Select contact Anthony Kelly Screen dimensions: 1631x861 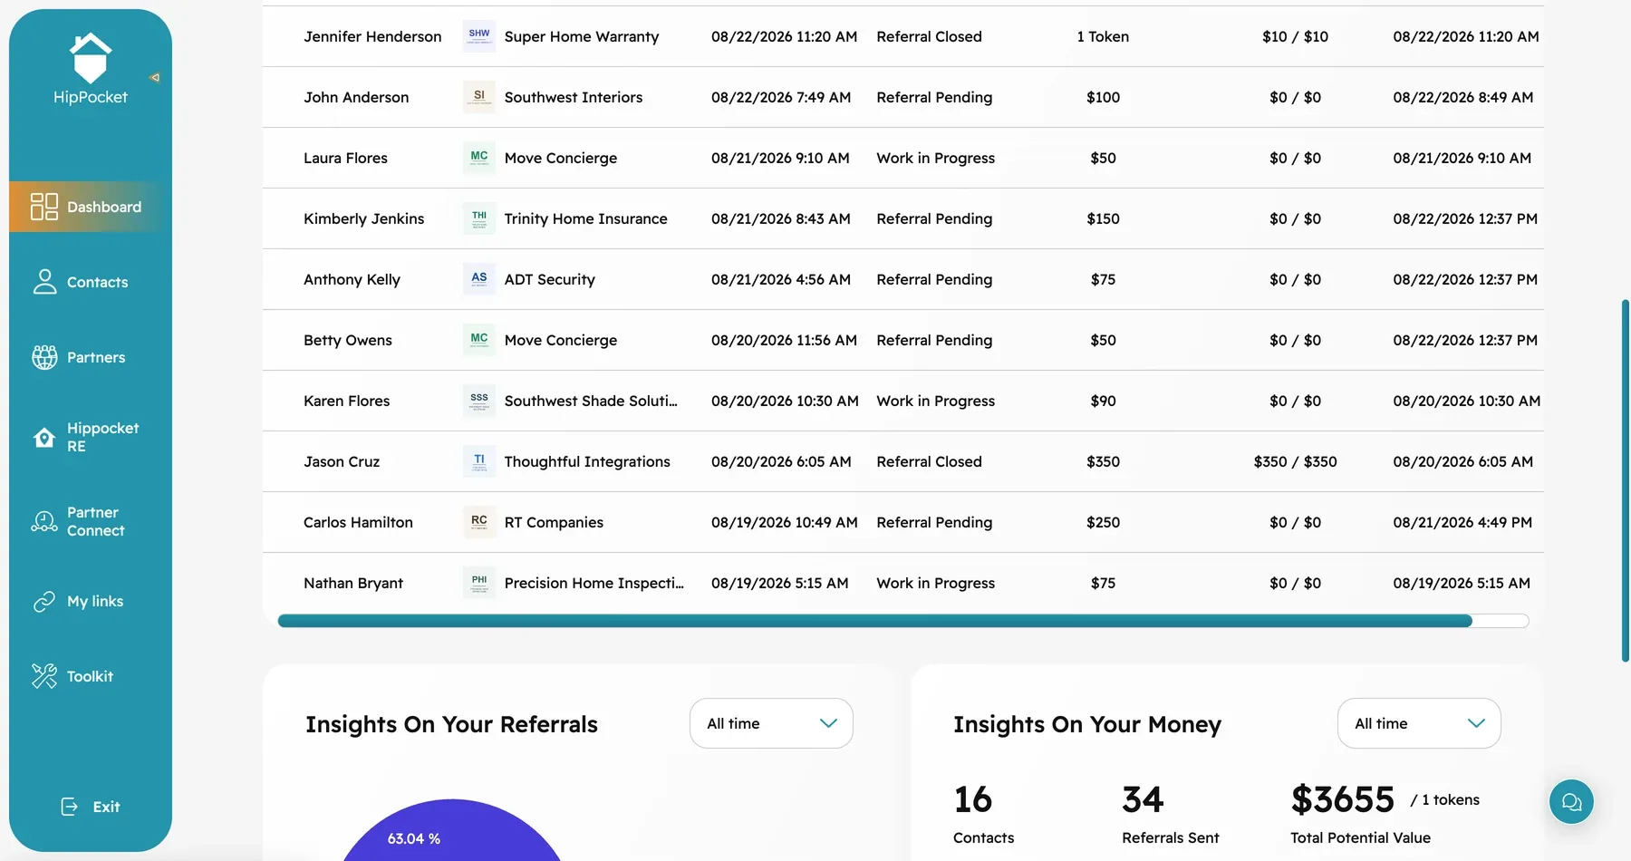click(352, 279)
